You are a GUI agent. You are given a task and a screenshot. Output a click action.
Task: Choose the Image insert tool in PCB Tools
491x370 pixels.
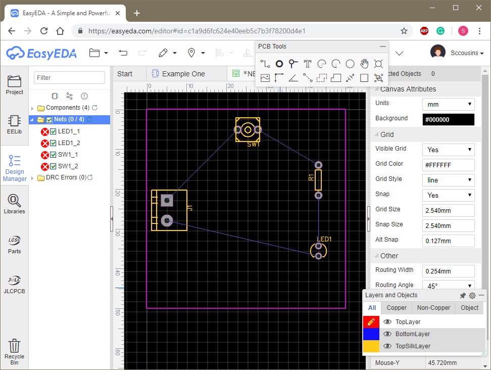click(265, 78)
